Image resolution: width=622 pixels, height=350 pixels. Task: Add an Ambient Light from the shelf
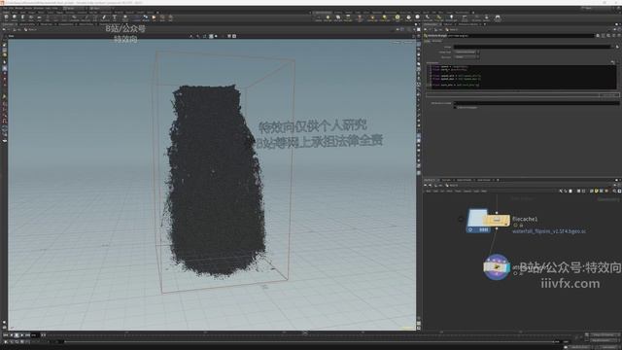click(451, 17)
